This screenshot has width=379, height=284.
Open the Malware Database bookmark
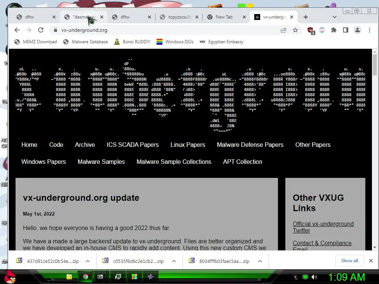[x=85, y=42]
